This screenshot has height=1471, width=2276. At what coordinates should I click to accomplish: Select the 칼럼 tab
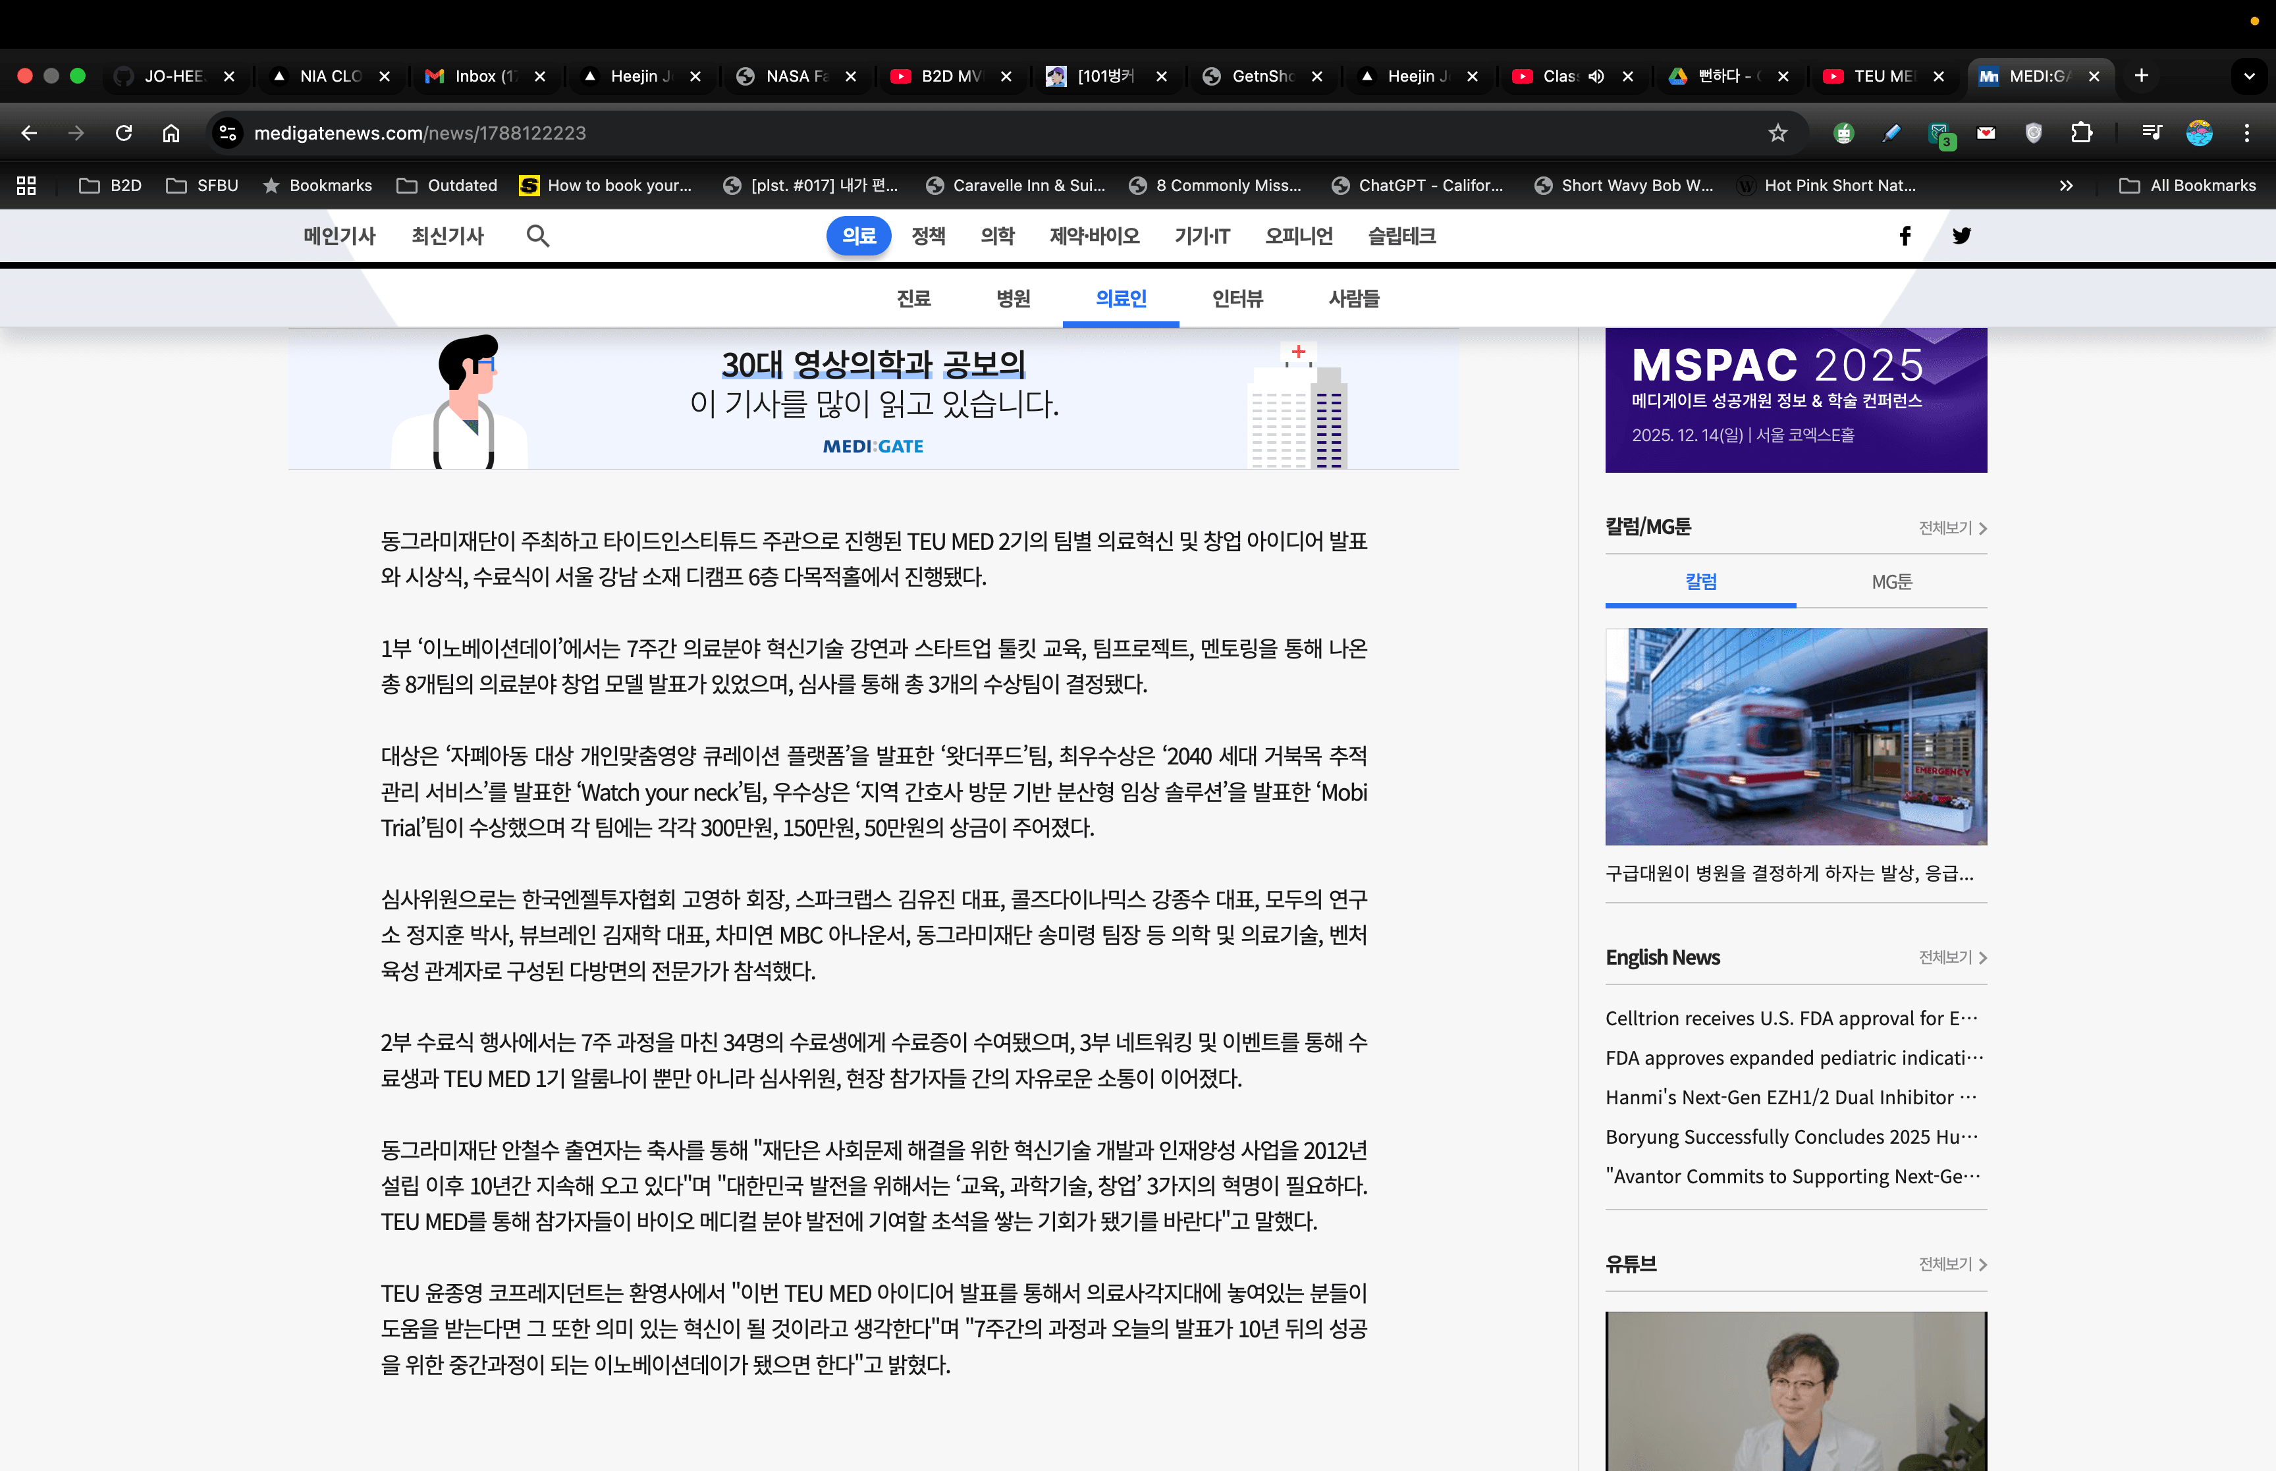(1700, 581)
